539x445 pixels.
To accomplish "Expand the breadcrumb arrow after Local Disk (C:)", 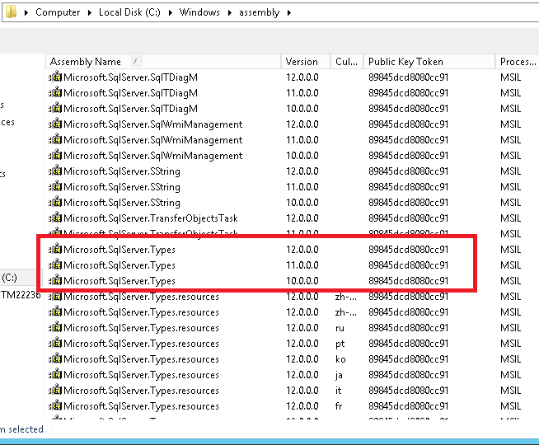I will [x=171, y=12].
